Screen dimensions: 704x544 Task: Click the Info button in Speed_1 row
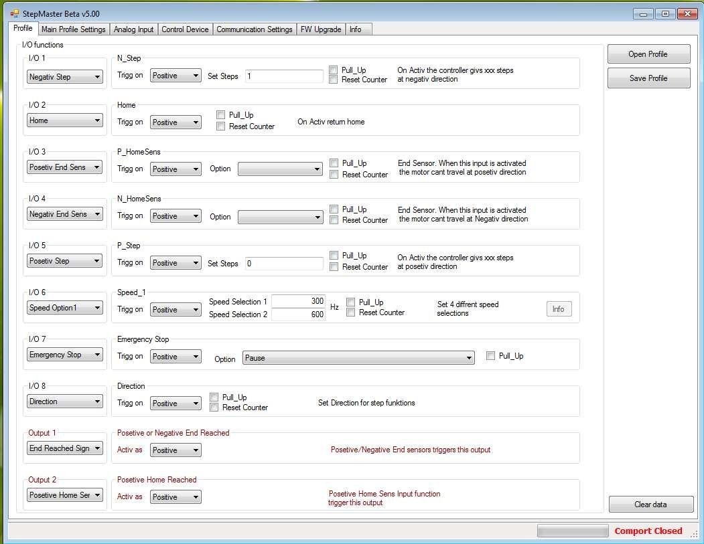[x=558, y=309]
